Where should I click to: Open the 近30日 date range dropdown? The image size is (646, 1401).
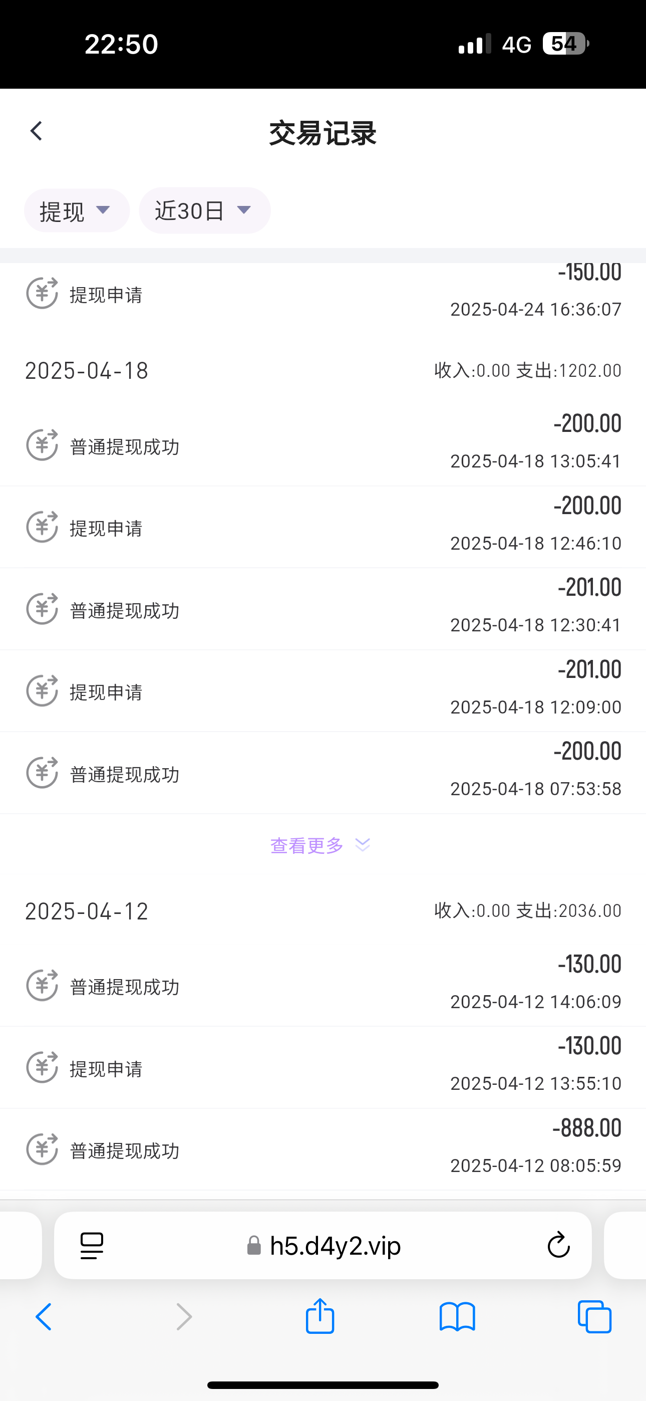[x=204, y=210]
